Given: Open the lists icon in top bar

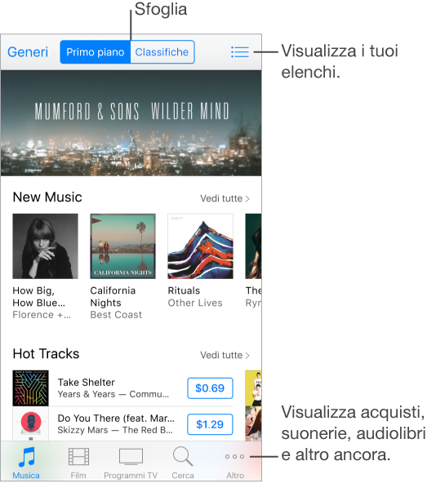Looking at the screenshot, I should tap(239, 51).
